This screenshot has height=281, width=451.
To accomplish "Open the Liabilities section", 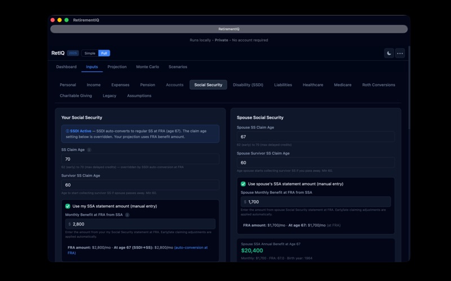I will (283, 85).
